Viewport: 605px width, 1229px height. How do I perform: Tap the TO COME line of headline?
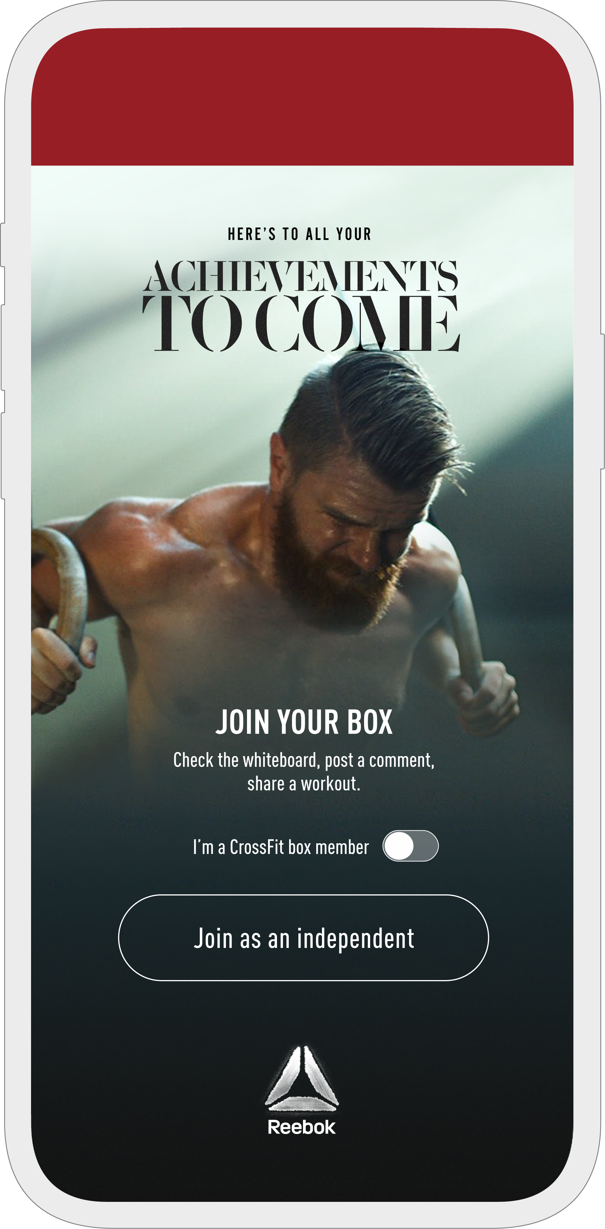[301, 324]
